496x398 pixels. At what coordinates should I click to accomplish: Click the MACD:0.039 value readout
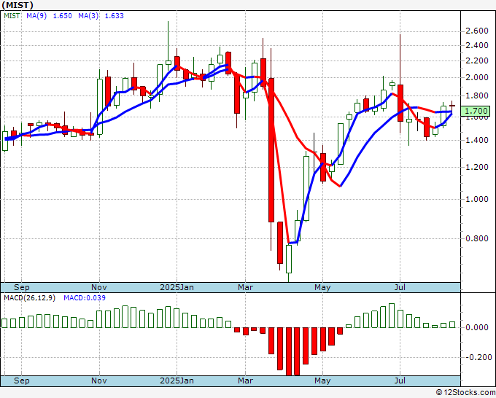coord(85,298)
